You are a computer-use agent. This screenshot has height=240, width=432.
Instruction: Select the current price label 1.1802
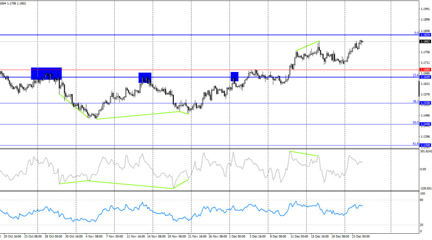[x=425, y=42]
